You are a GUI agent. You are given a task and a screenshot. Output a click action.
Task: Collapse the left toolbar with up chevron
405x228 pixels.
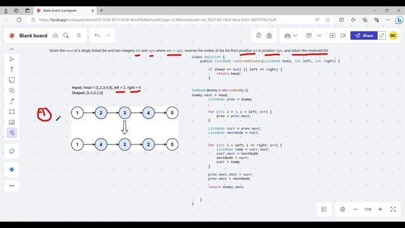coord(11,49)
